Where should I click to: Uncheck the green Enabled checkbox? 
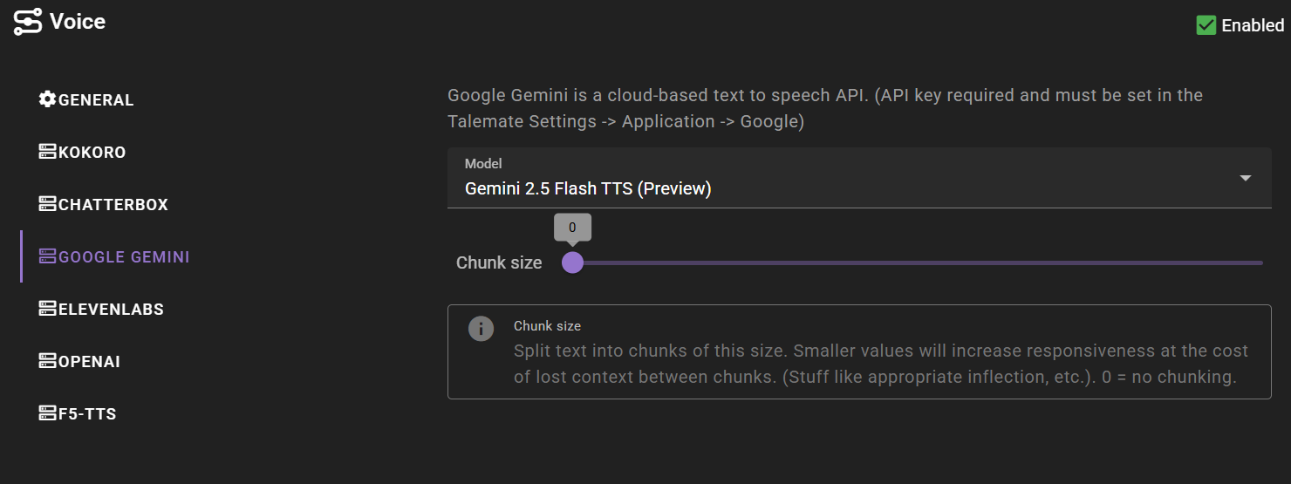[x=1206, y=25]
